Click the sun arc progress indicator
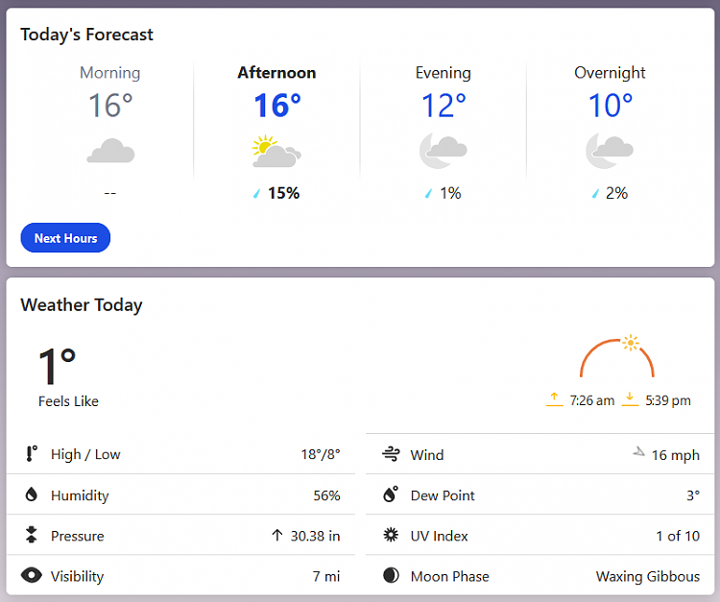The image size is (720, 602). tap(616, 356)
